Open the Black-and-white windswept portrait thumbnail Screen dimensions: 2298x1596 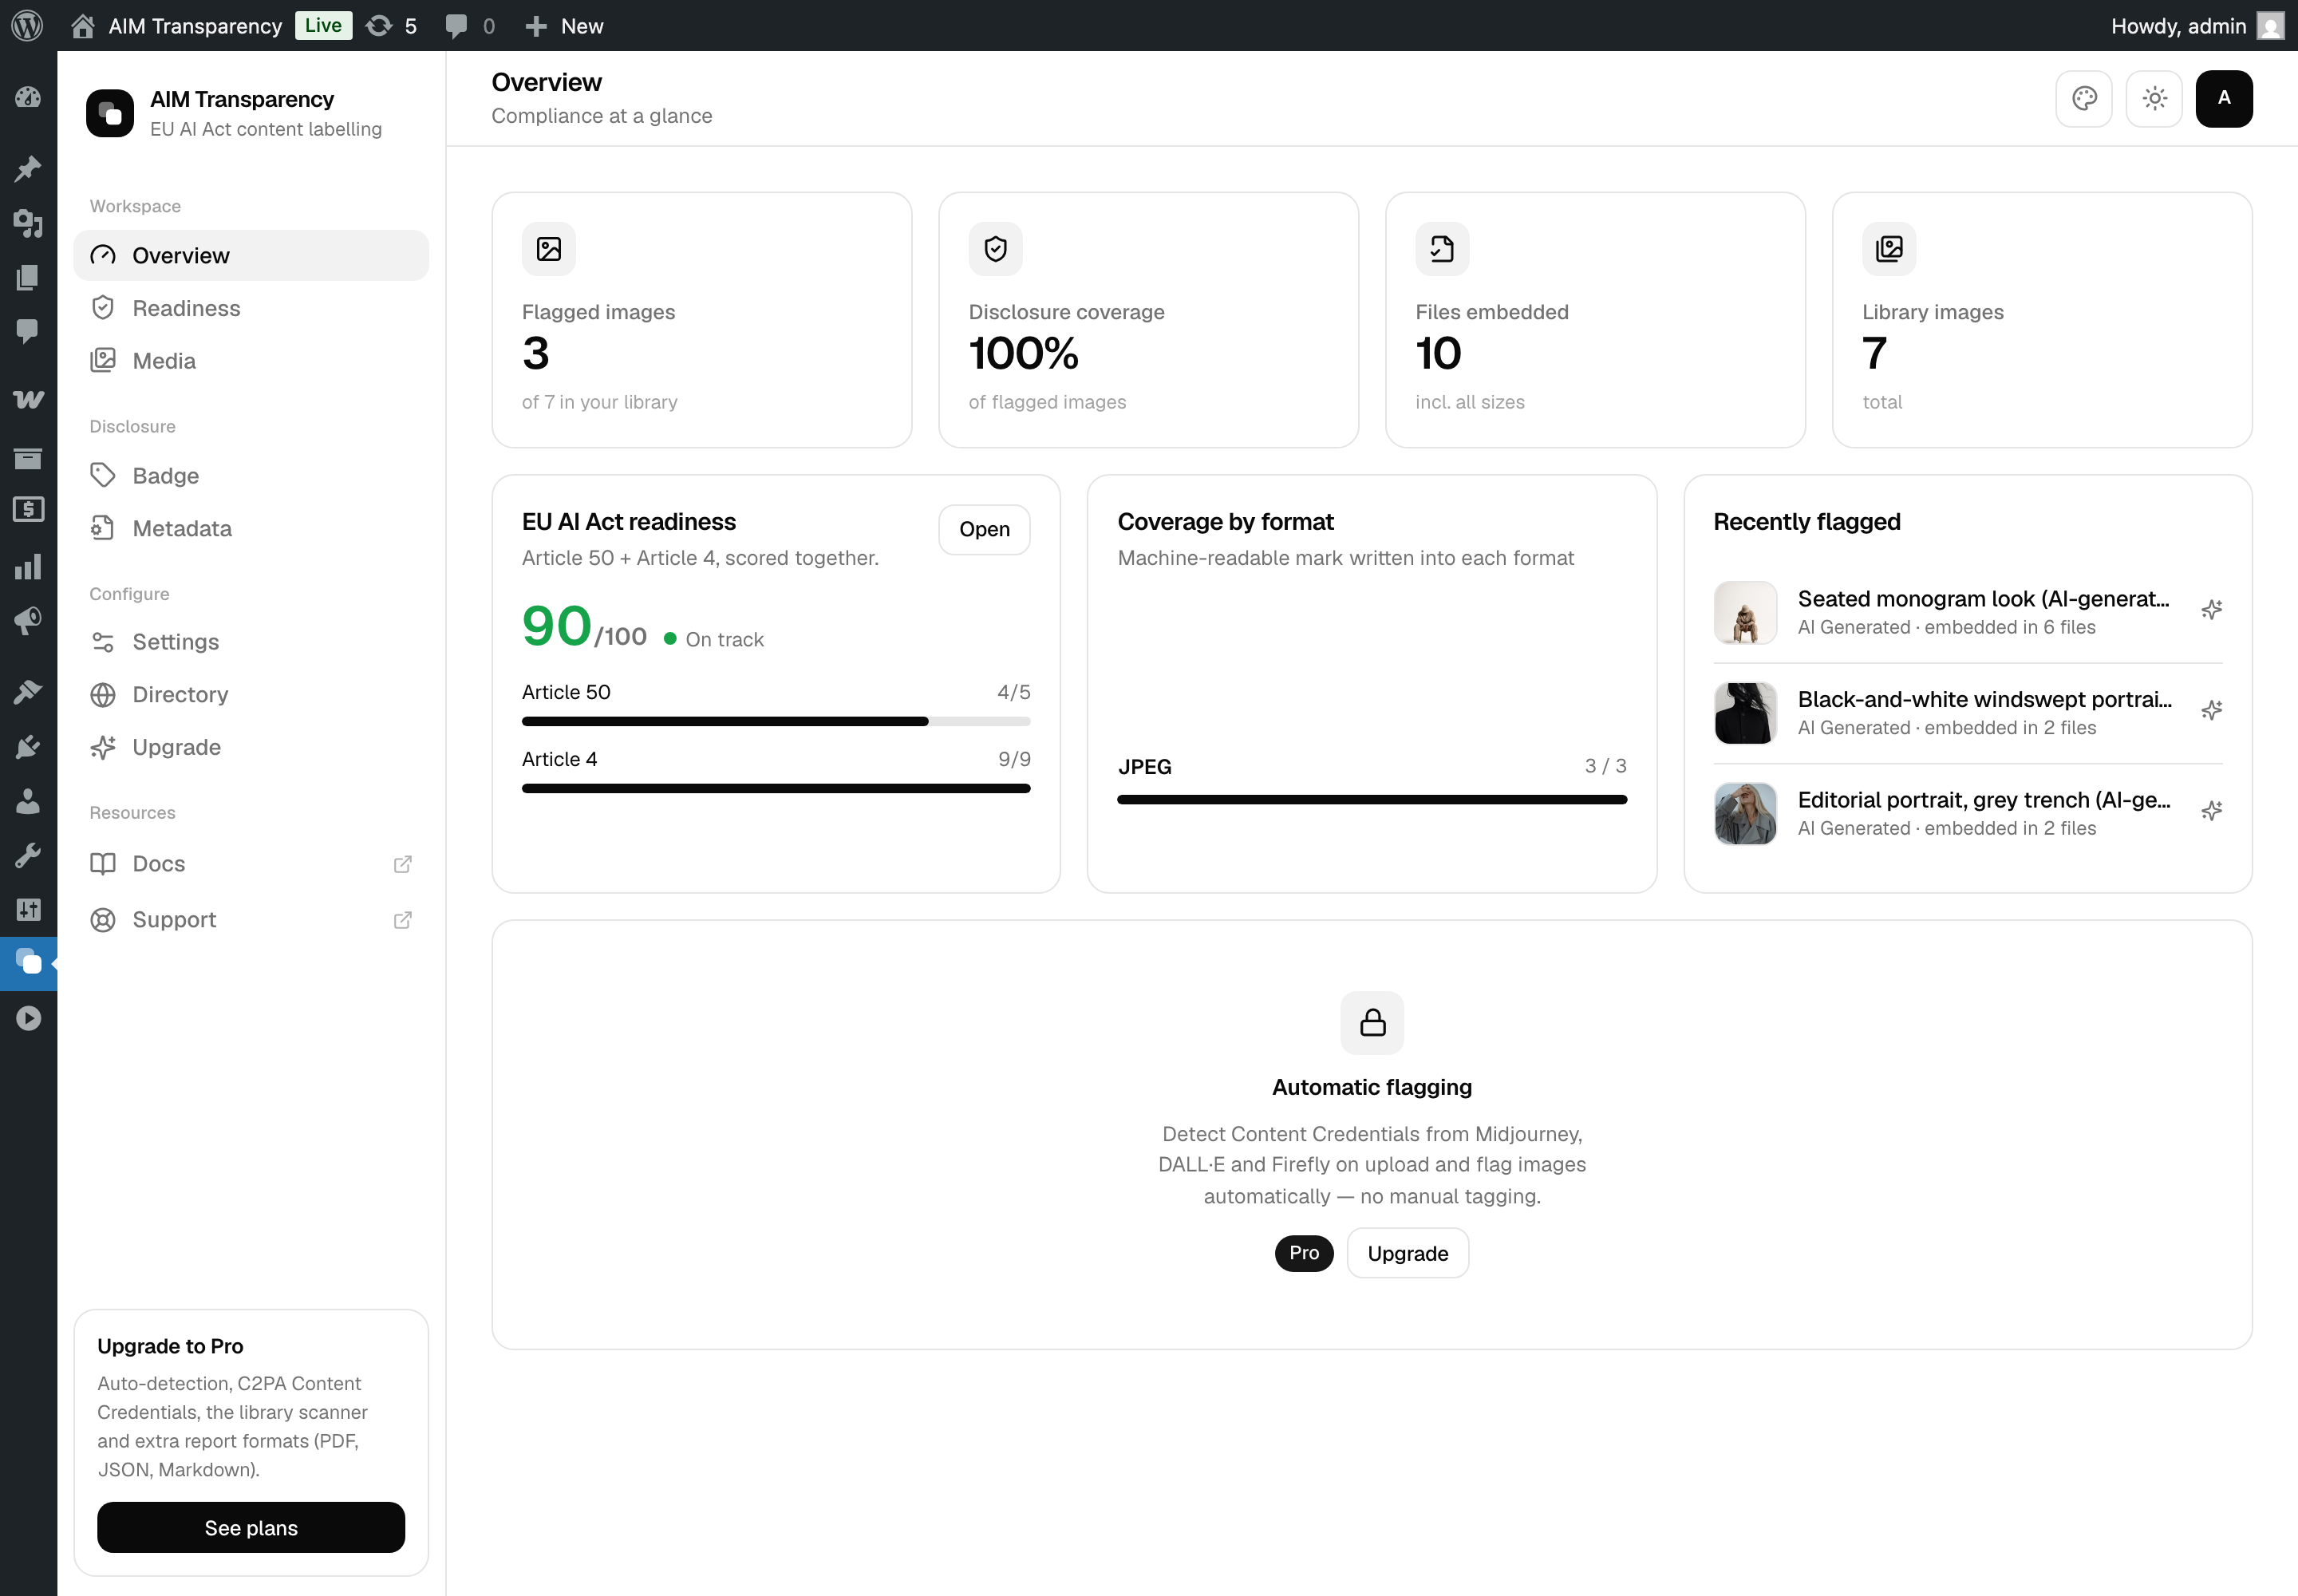(x=1746, y=713)
